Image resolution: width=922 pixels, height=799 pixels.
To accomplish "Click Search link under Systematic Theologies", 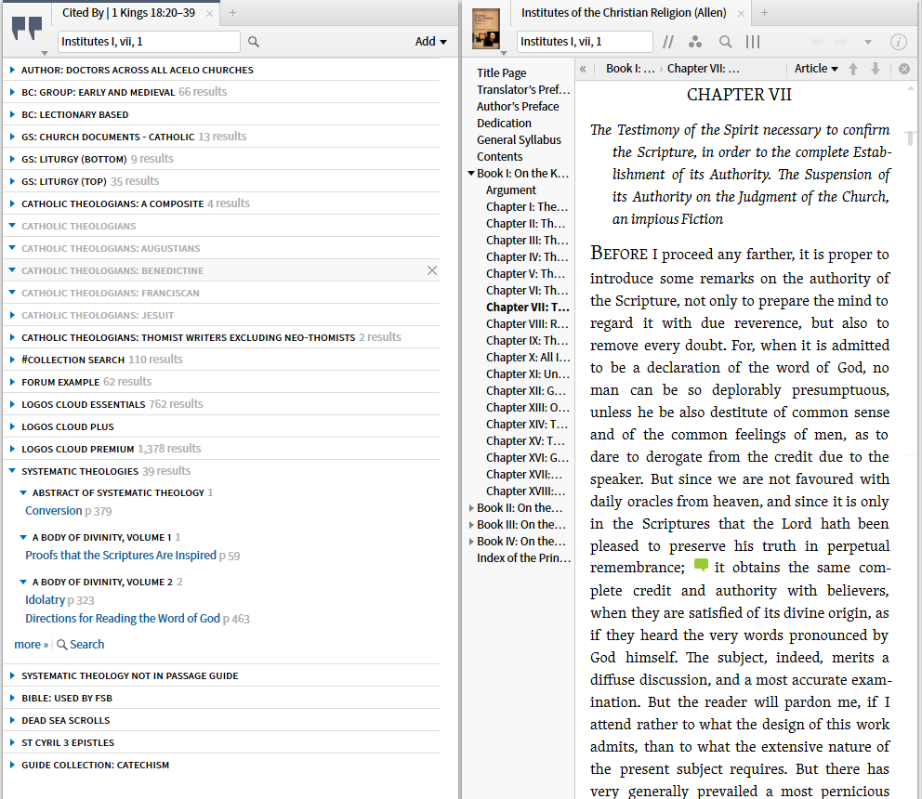I will 81,645.
